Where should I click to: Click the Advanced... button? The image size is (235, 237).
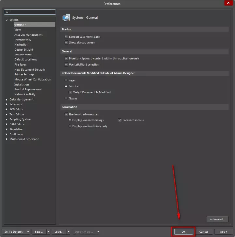[217, 219]
